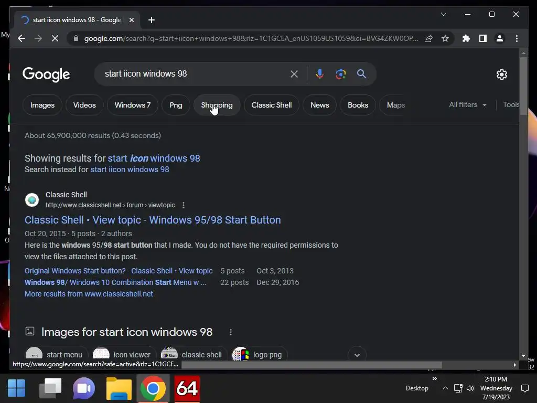Launch Teams chat from taskbar

point(84,388)
